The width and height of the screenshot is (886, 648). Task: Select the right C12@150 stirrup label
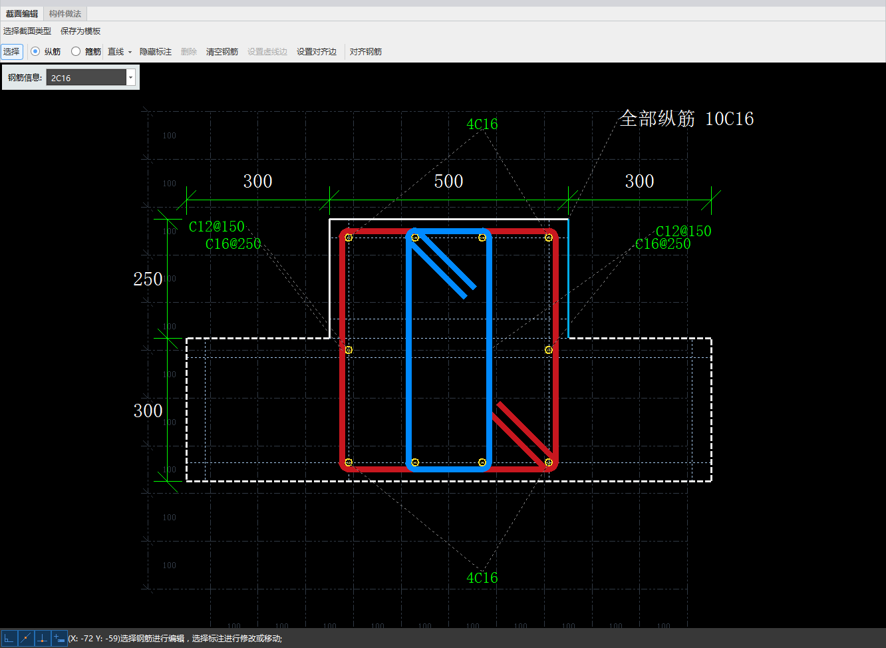[684, 232]
